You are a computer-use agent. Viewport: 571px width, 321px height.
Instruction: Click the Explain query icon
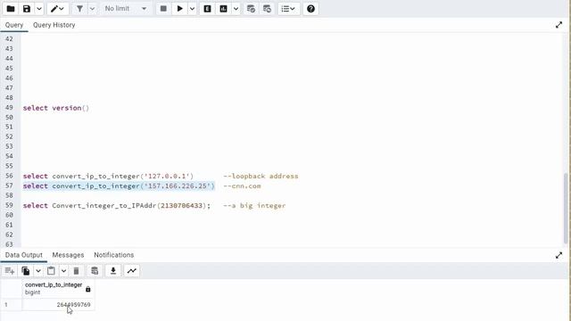coord(207,9)
